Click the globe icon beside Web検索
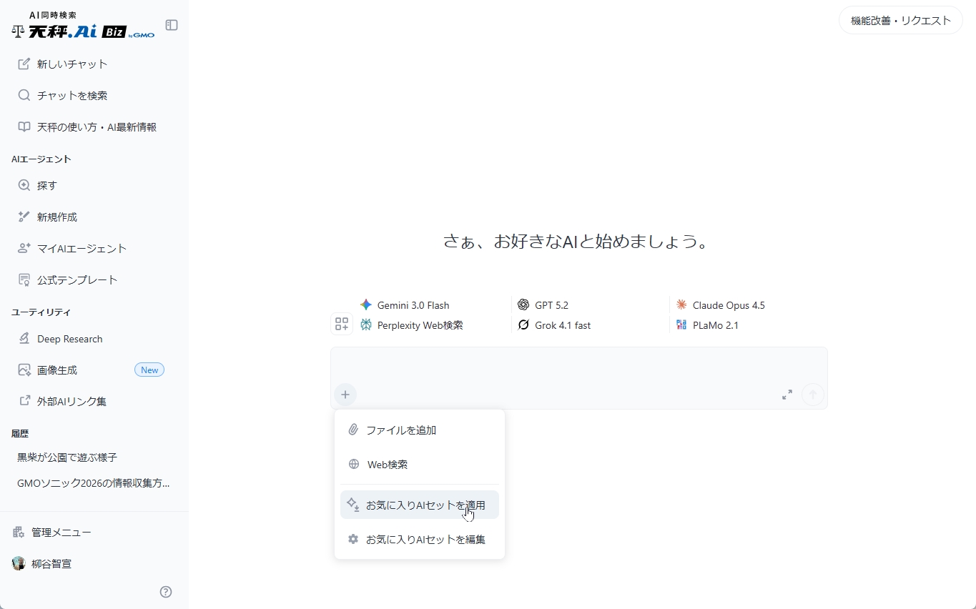 click(x=353, y=464)
